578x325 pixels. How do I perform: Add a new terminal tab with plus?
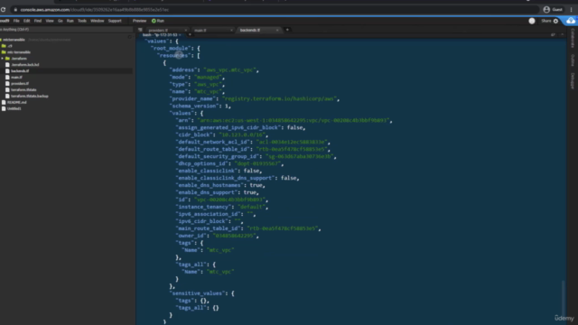point(190,35)
